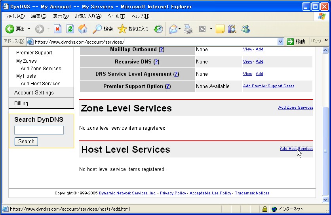Click the yellow note toolbar icon
331x215 pixels.
(x=220, y=29)
